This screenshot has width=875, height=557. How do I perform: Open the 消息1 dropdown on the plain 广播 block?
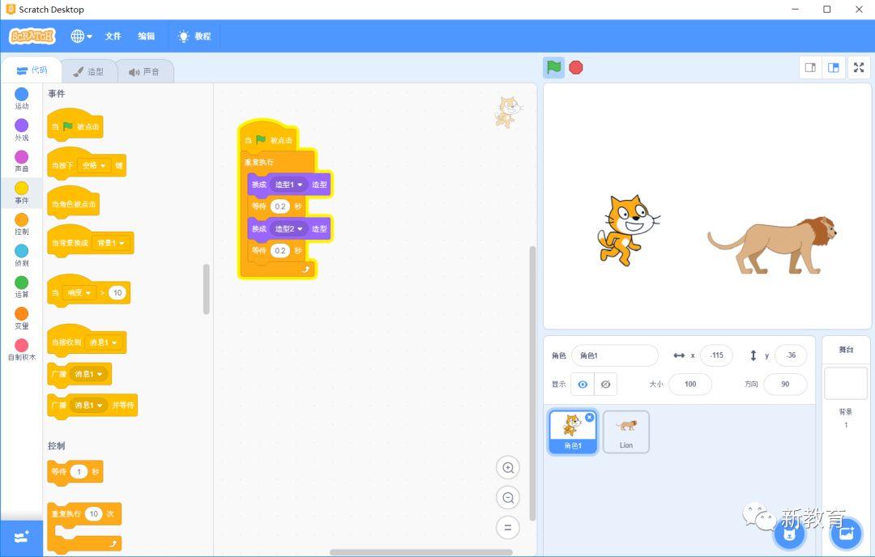point(88,374)
